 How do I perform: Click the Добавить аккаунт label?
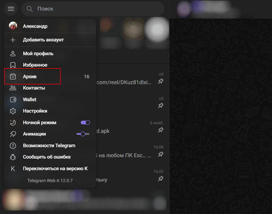43,40
